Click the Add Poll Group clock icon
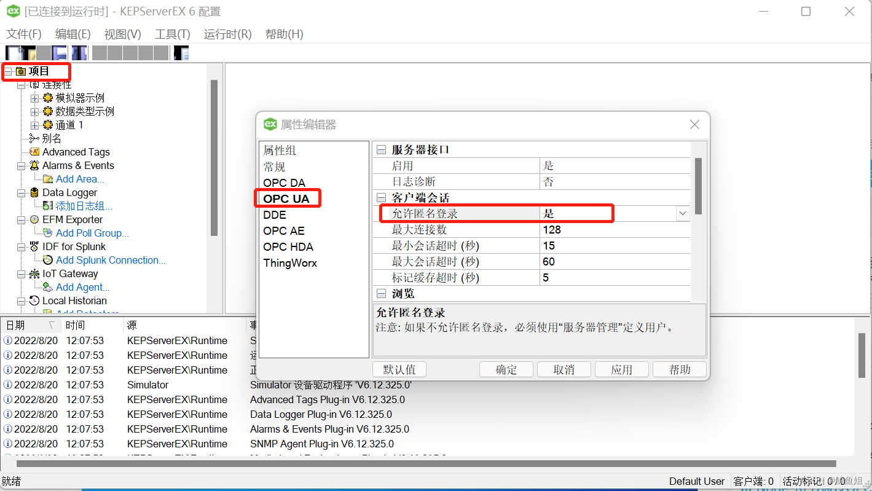 48,234
